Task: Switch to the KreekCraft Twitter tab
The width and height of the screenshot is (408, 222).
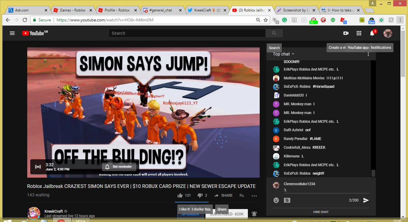Action: (x=207, y=10)
